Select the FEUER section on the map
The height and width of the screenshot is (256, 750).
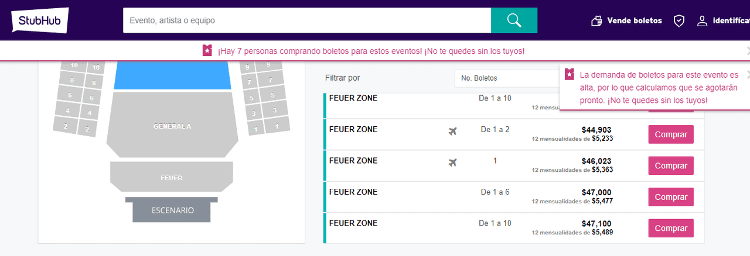point(172,177)
